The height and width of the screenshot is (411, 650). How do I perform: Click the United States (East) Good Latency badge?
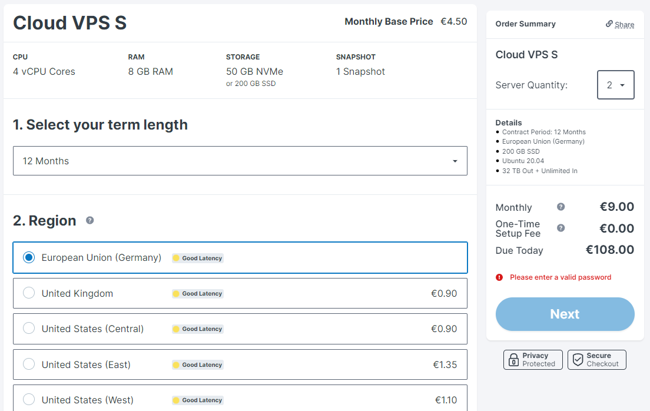pos(198,365)
